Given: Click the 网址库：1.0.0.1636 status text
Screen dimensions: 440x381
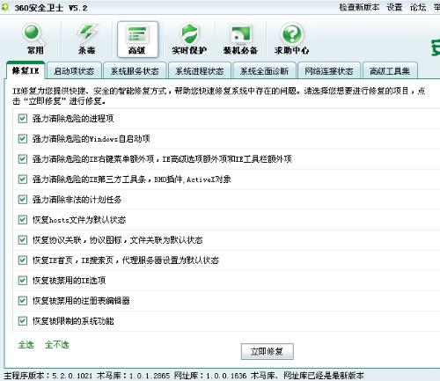Looking at the screenshot, I should point(210,376).
